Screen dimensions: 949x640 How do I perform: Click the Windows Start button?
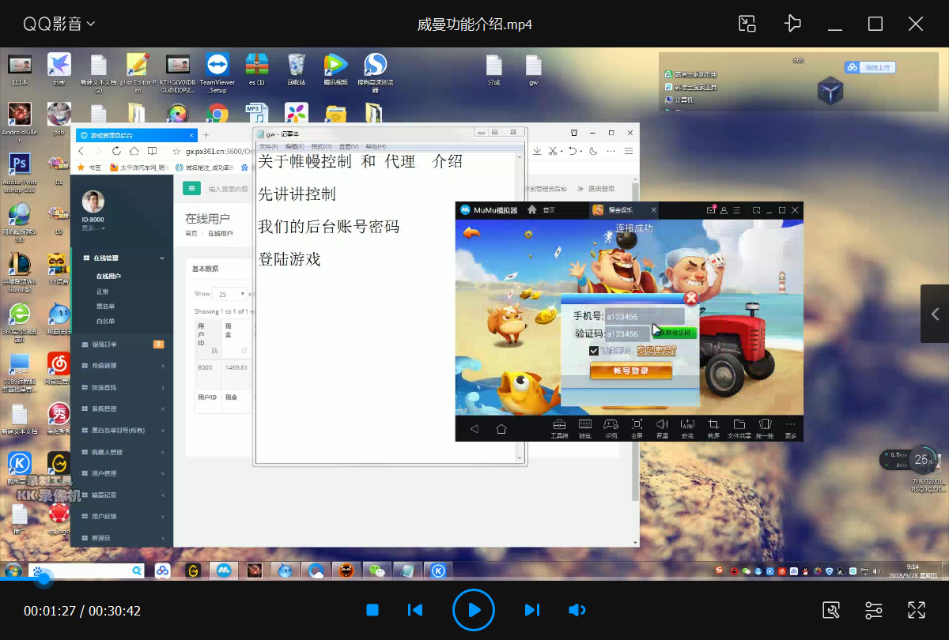coord(13,570)
